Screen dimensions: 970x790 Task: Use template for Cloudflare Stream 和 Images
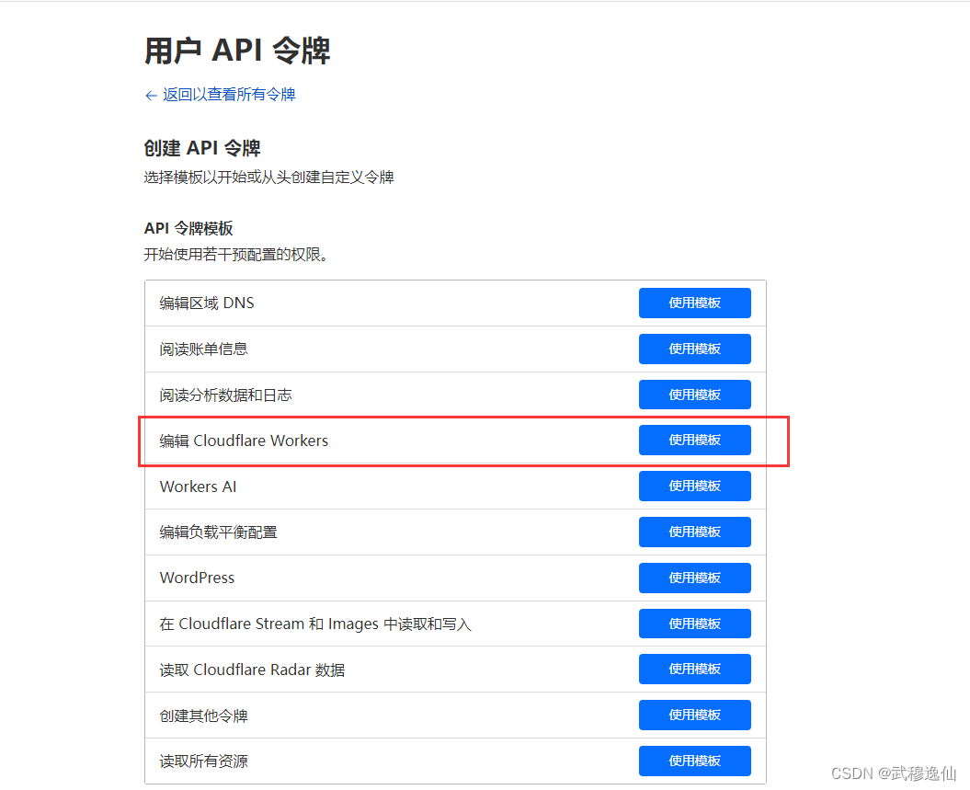coord(694,623)
